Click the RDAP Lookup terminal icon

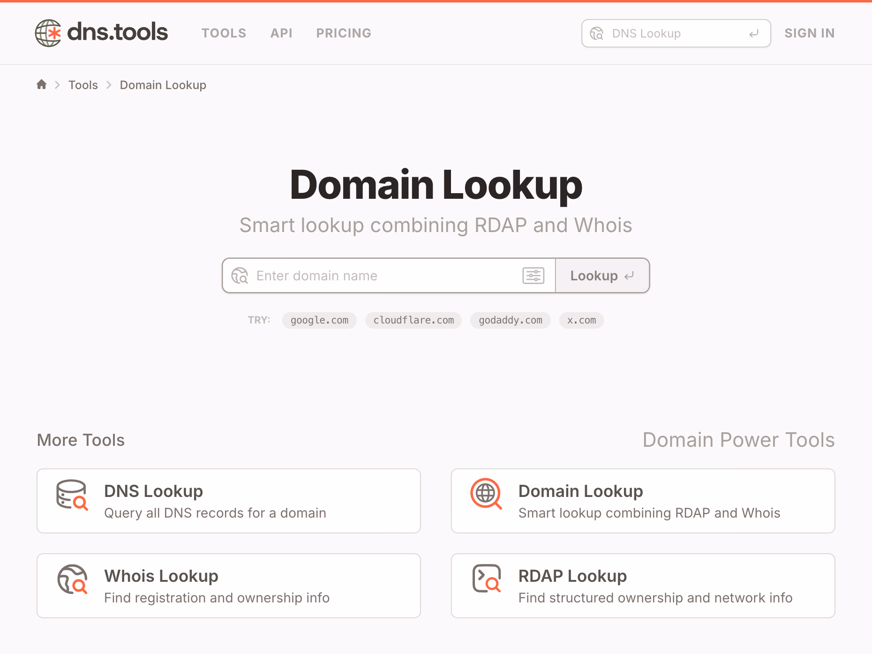coord(487,579)
